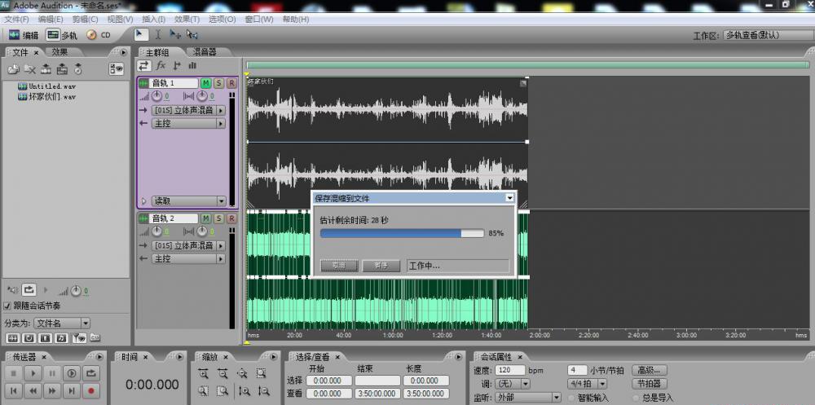Select the hybrid arrow tool

(x=141, y=34)
